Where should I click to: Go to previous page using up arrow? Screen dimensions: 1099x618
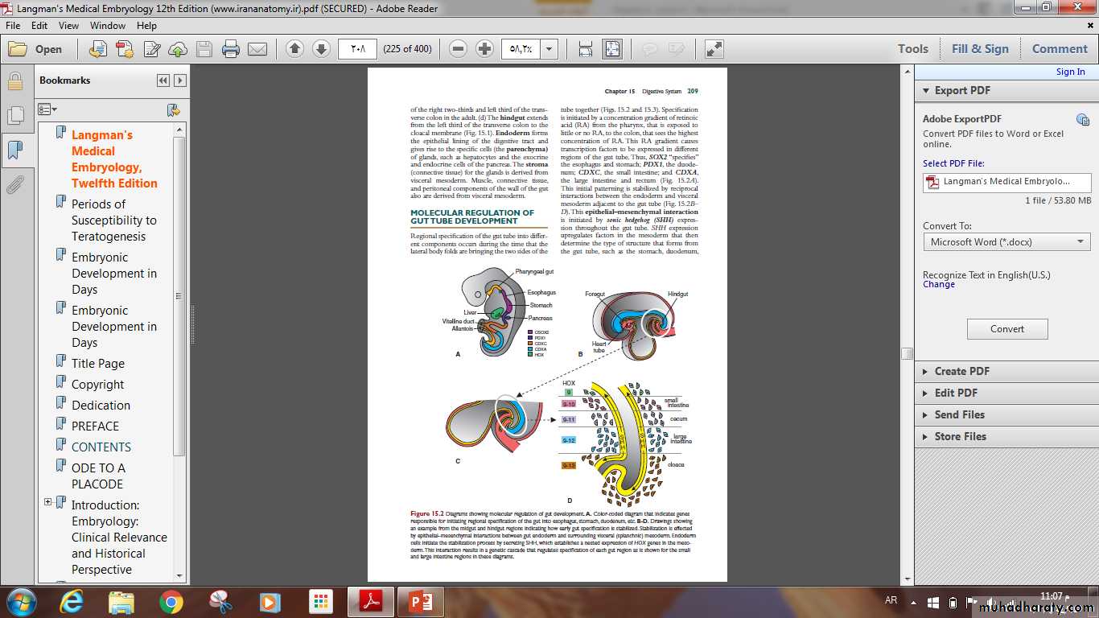click(x=294, y=49)
